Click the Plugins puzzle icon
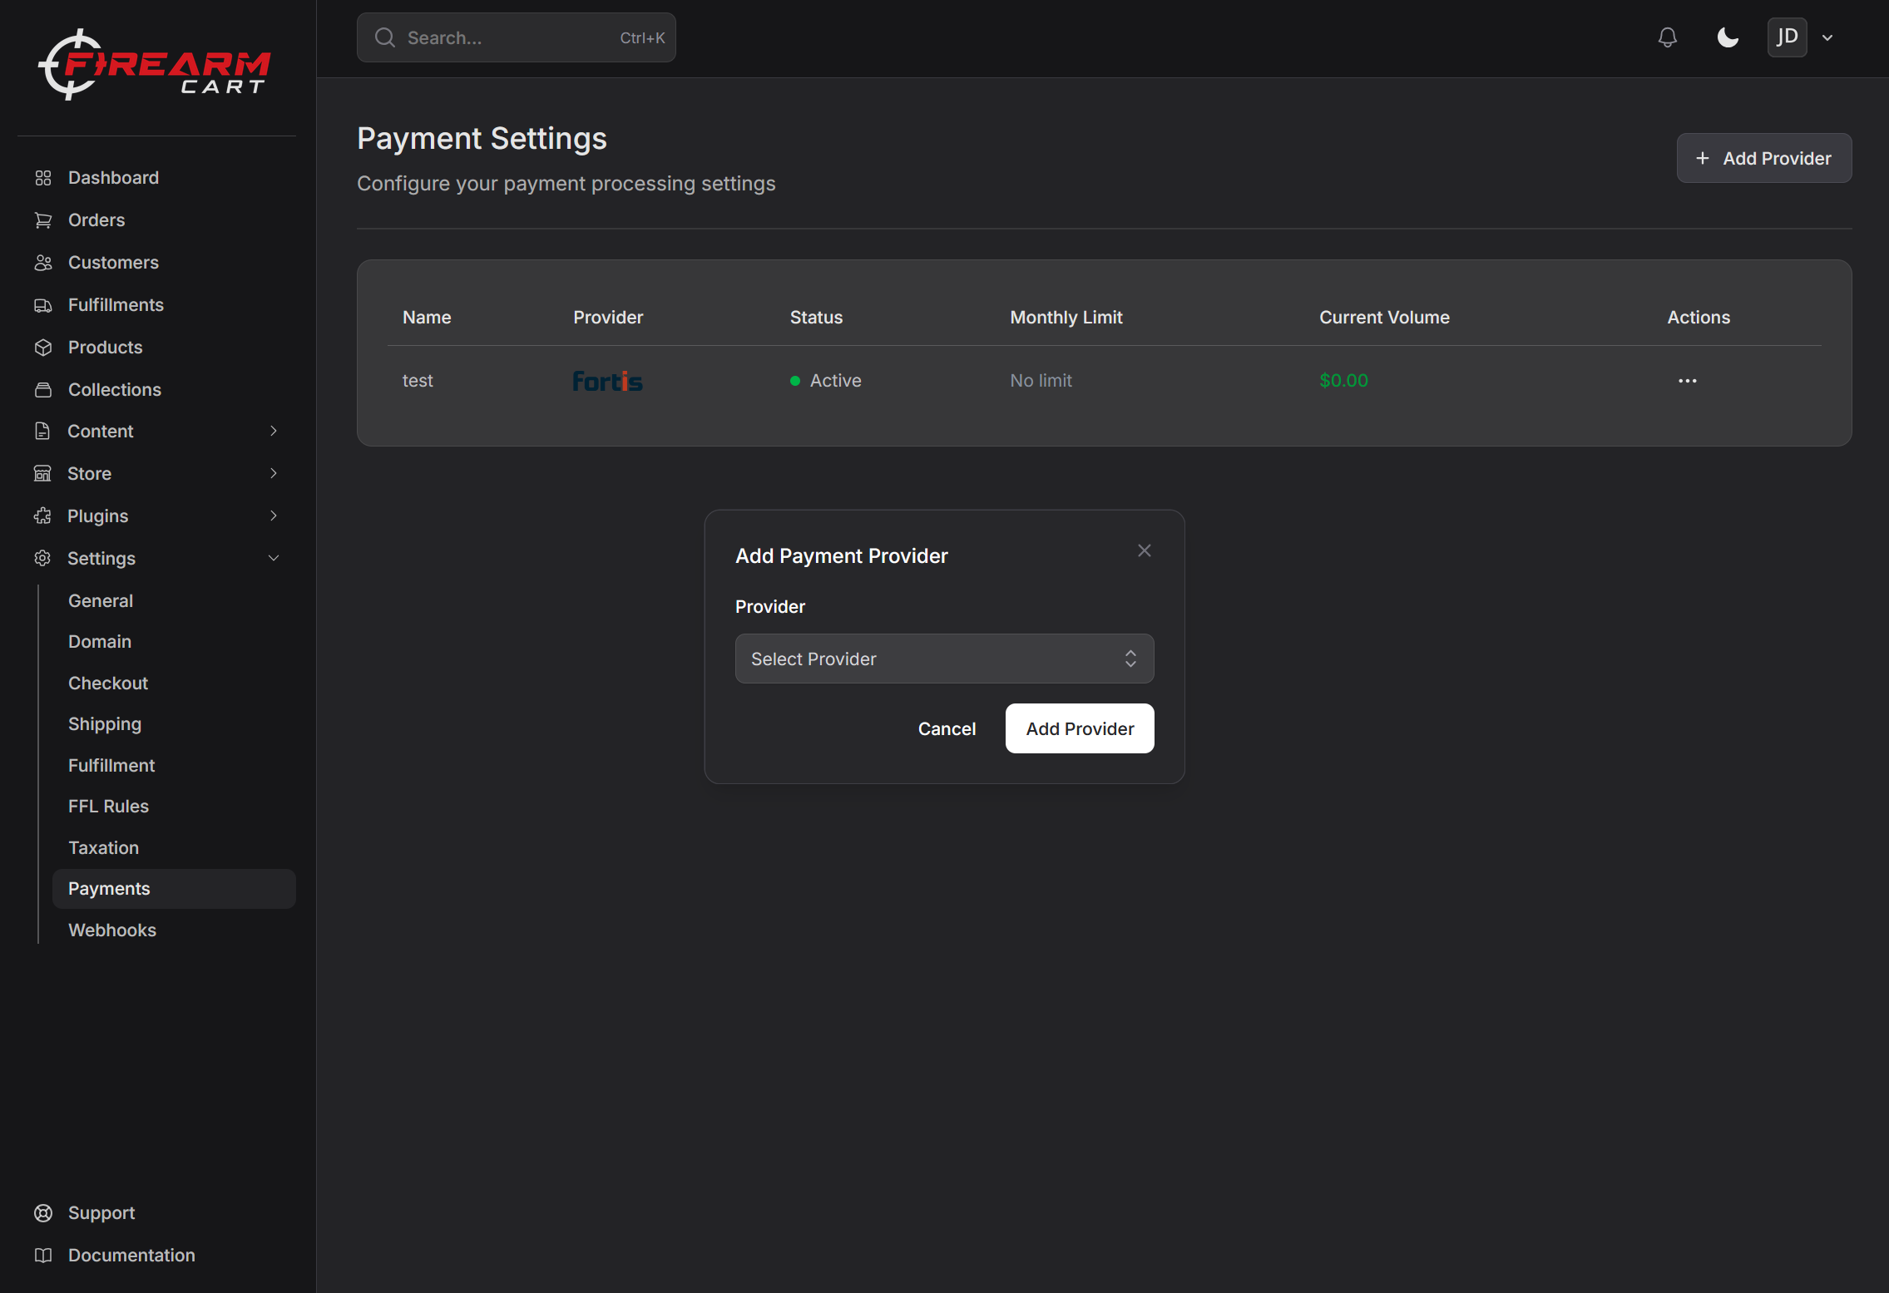This screenshot has width=1889, height=1293. tap(43, 516)
